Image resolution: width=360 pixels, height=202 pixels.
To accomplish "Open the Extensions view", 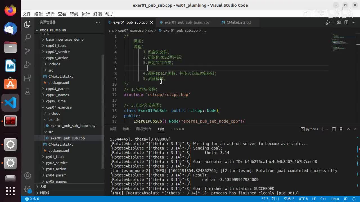I will (28, 78).
